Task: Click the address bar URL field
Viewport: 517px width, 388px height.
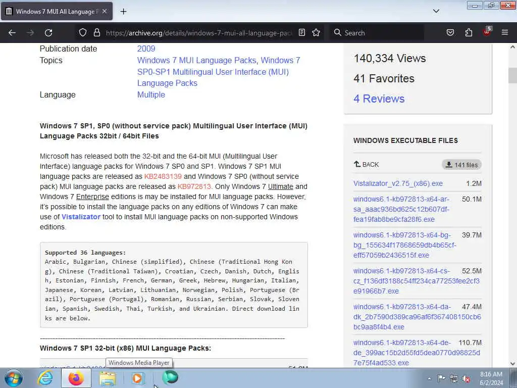Action: pos(199,33)
